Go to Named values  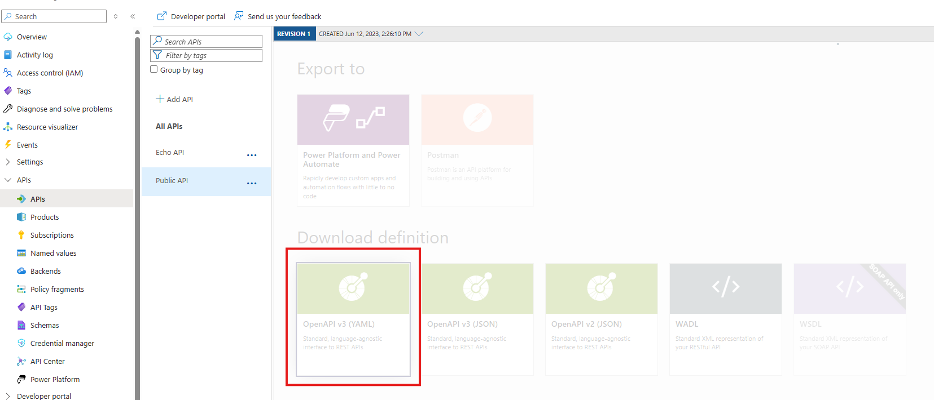pyautogui.click(x=53, y=253)
